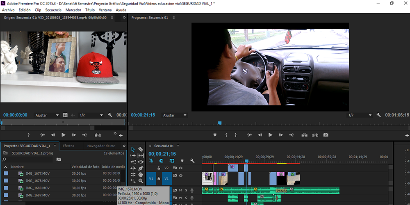410x205 pixels.
Task: Open Source monitor button editor plus
Action: tap(121, 135)
